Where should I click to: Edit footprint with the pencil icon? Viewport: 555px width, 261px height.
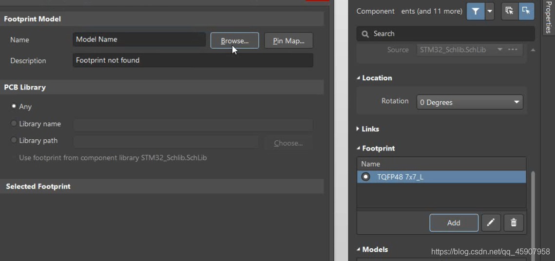[x=491, y=223]
